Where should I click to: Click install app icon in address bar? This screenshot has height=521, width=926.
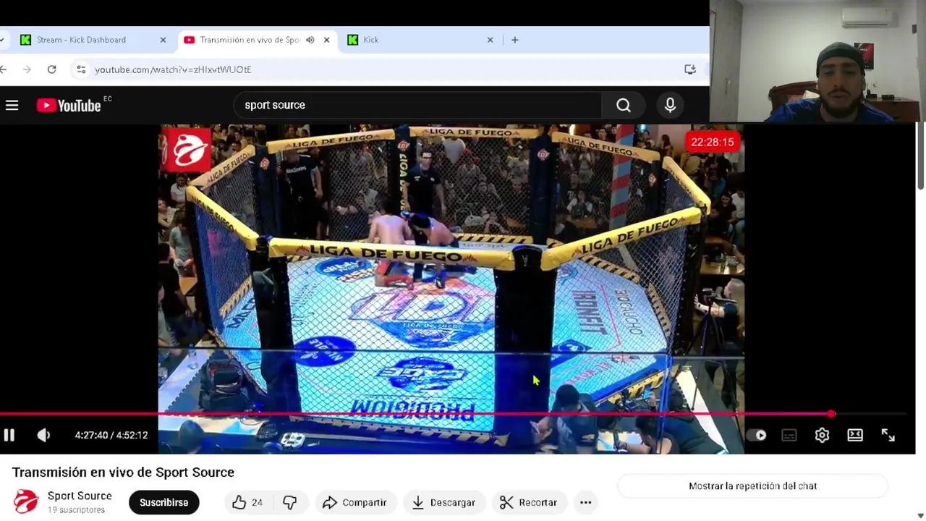coord(689,69)
